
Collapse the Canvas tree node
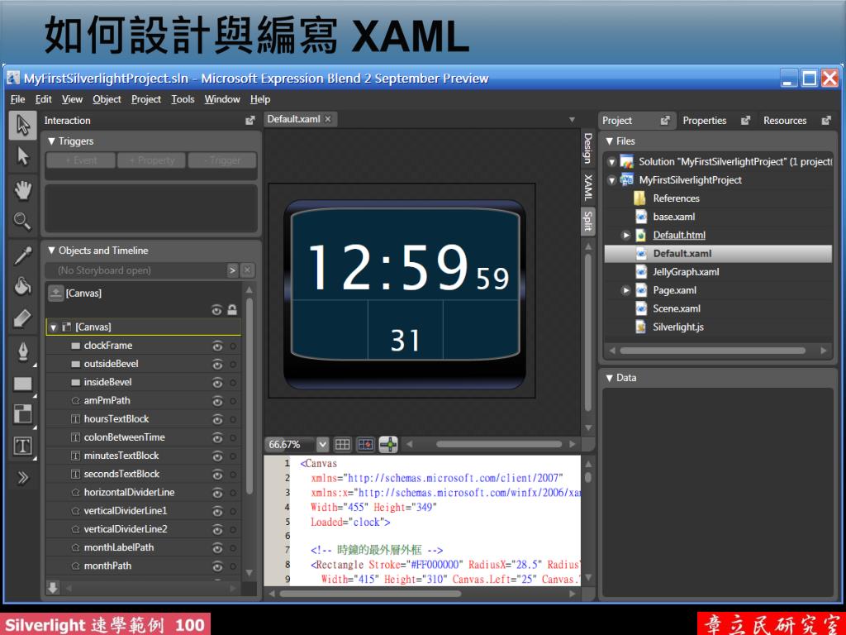[x=54, y=327]
